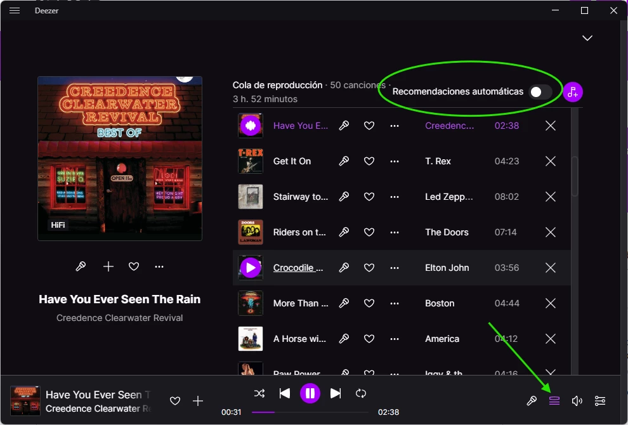Like the Have You E... queue track
628x425 pixels.
coord(369,126)
